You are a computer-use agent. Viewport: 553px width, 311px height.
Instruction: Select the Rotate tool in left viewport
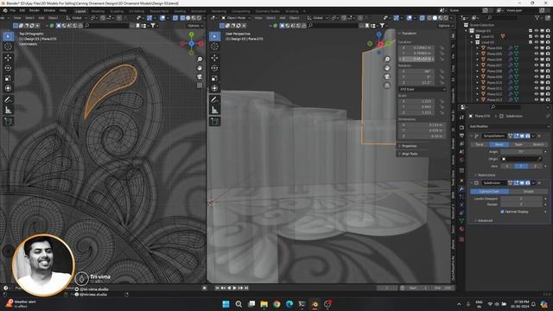coord(8,67)
